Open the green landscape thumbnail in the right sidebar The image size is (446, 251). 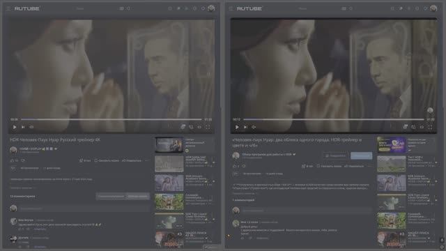click(392, 164)
